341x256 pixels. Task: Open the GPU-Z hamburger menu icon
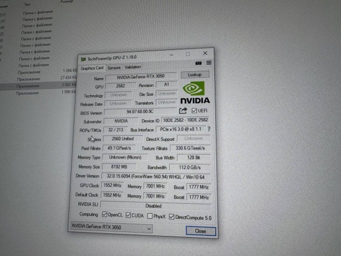point(209,63)
